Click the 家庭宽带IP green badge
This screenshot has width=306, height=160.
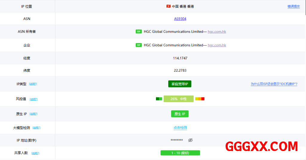pyautogui.click(x=180, y=84)
